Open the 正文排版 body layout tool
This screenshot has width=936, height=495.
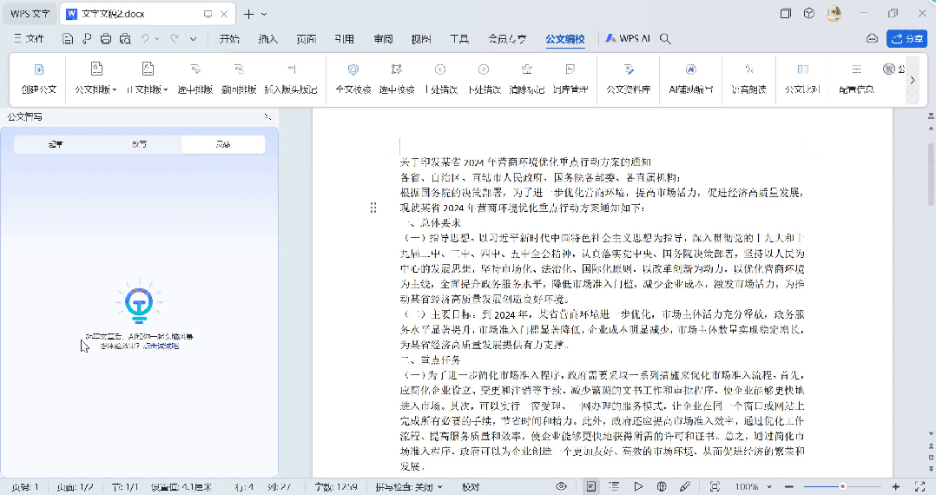[x=147, y=78]
